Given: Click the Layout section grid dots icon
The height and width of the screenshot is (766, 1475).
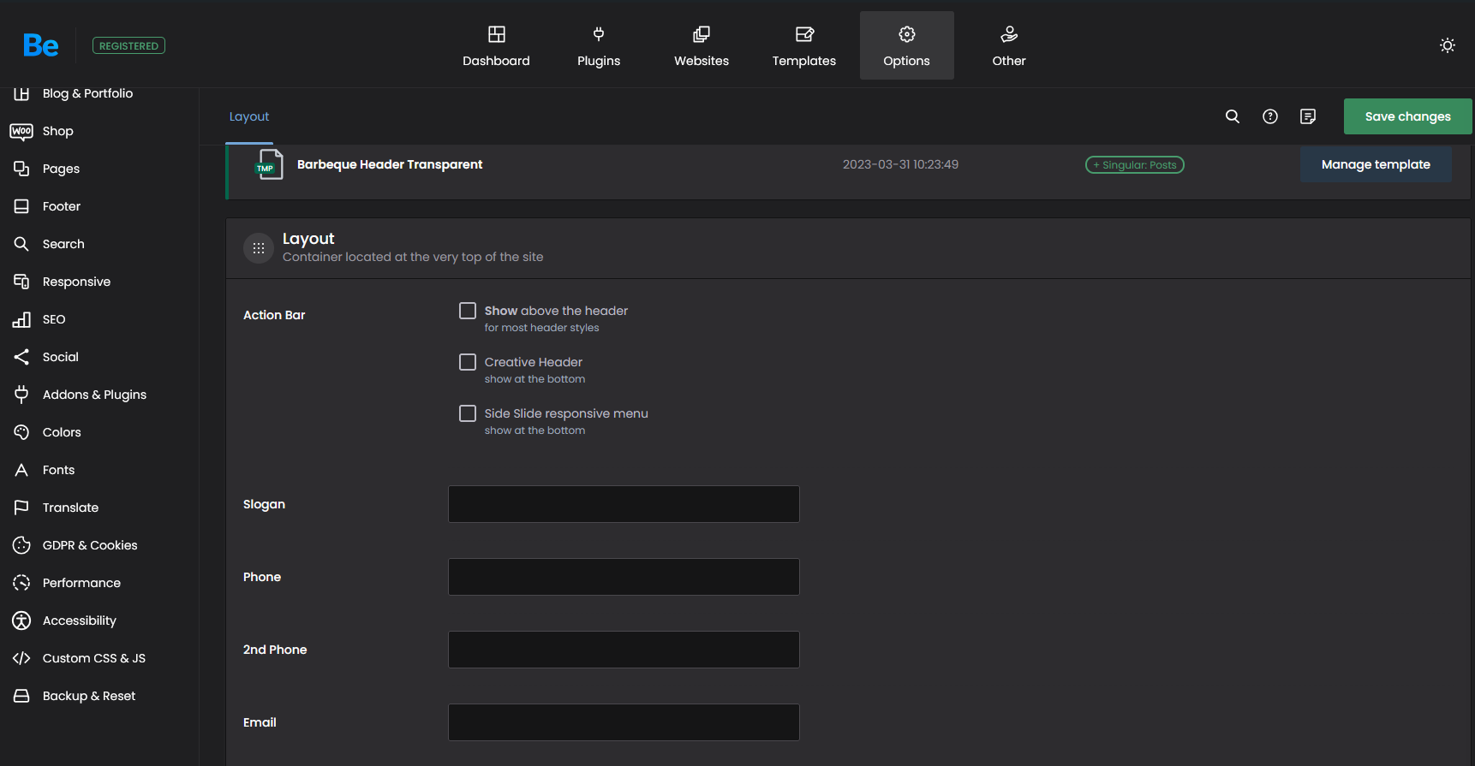Looking at the screenshot, I should (259, 248).
